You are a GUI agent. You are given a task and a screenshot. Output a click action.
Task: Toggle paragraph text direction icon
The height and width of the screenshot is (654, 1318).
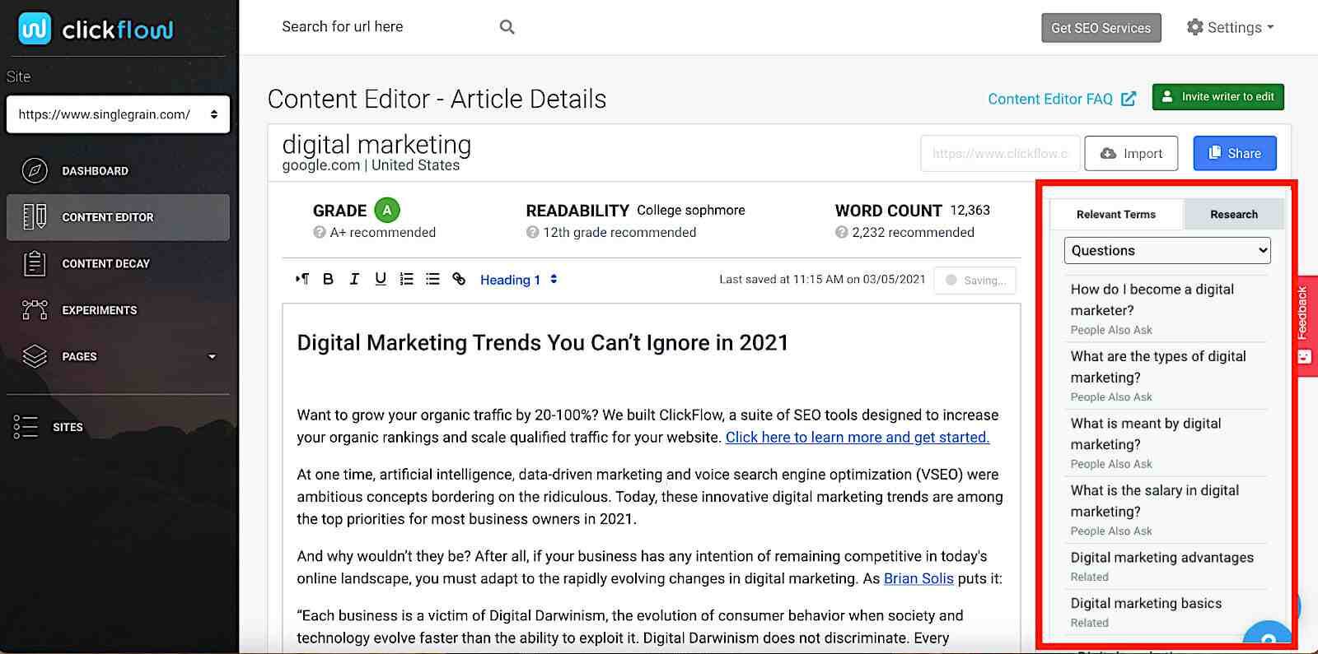pos(302,279)
